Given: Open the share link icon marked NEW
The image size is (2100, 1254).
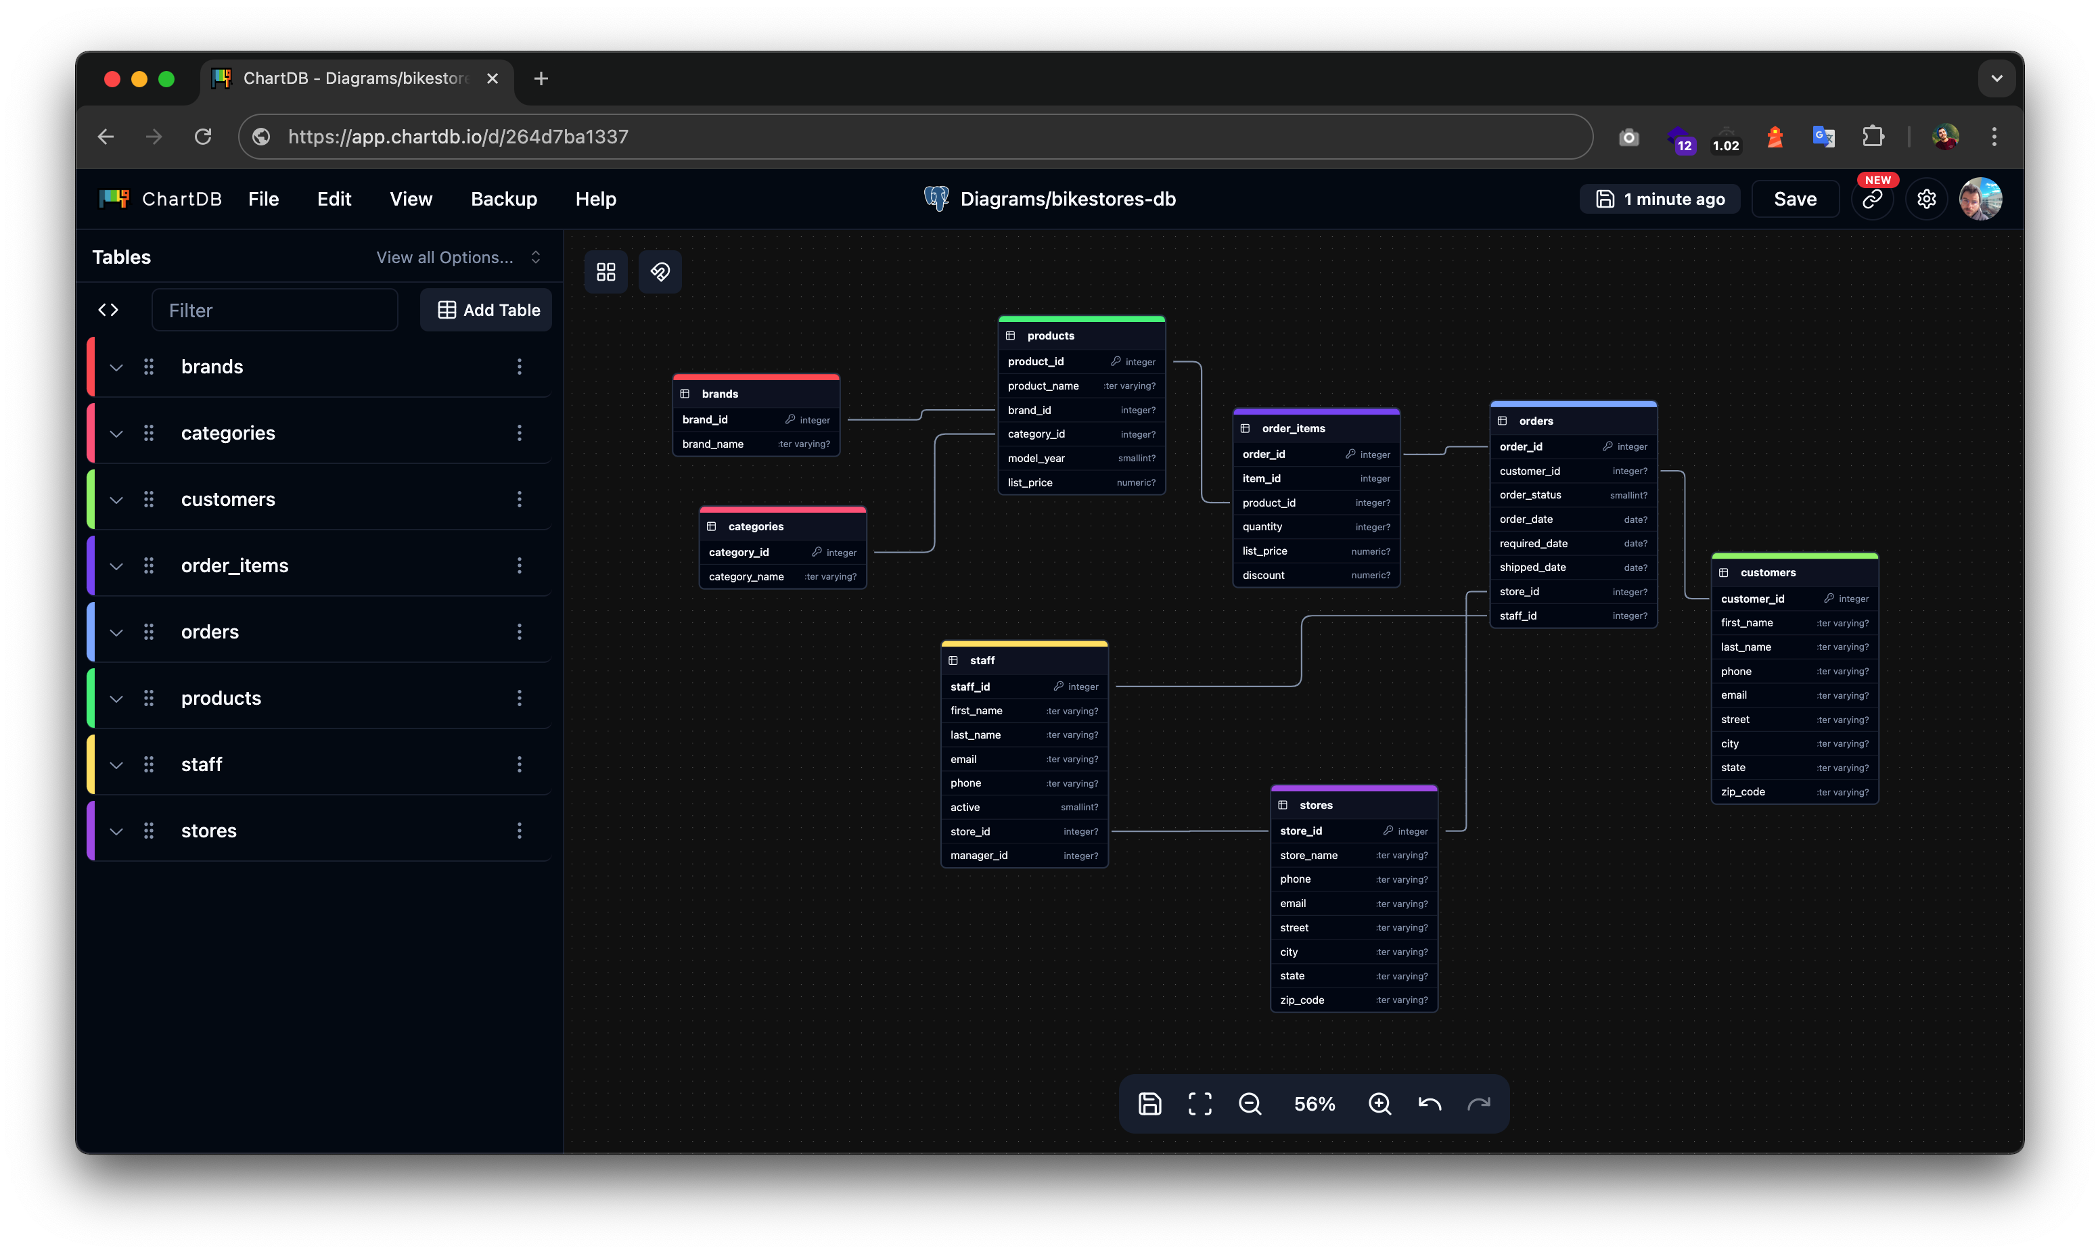Looking at the screenshot, I should (1873, 200).
